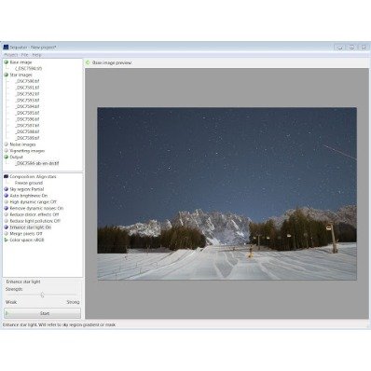This screenshot has width=371, height=371.
Task: Click the green Base image icon
Action: point(6,62)
